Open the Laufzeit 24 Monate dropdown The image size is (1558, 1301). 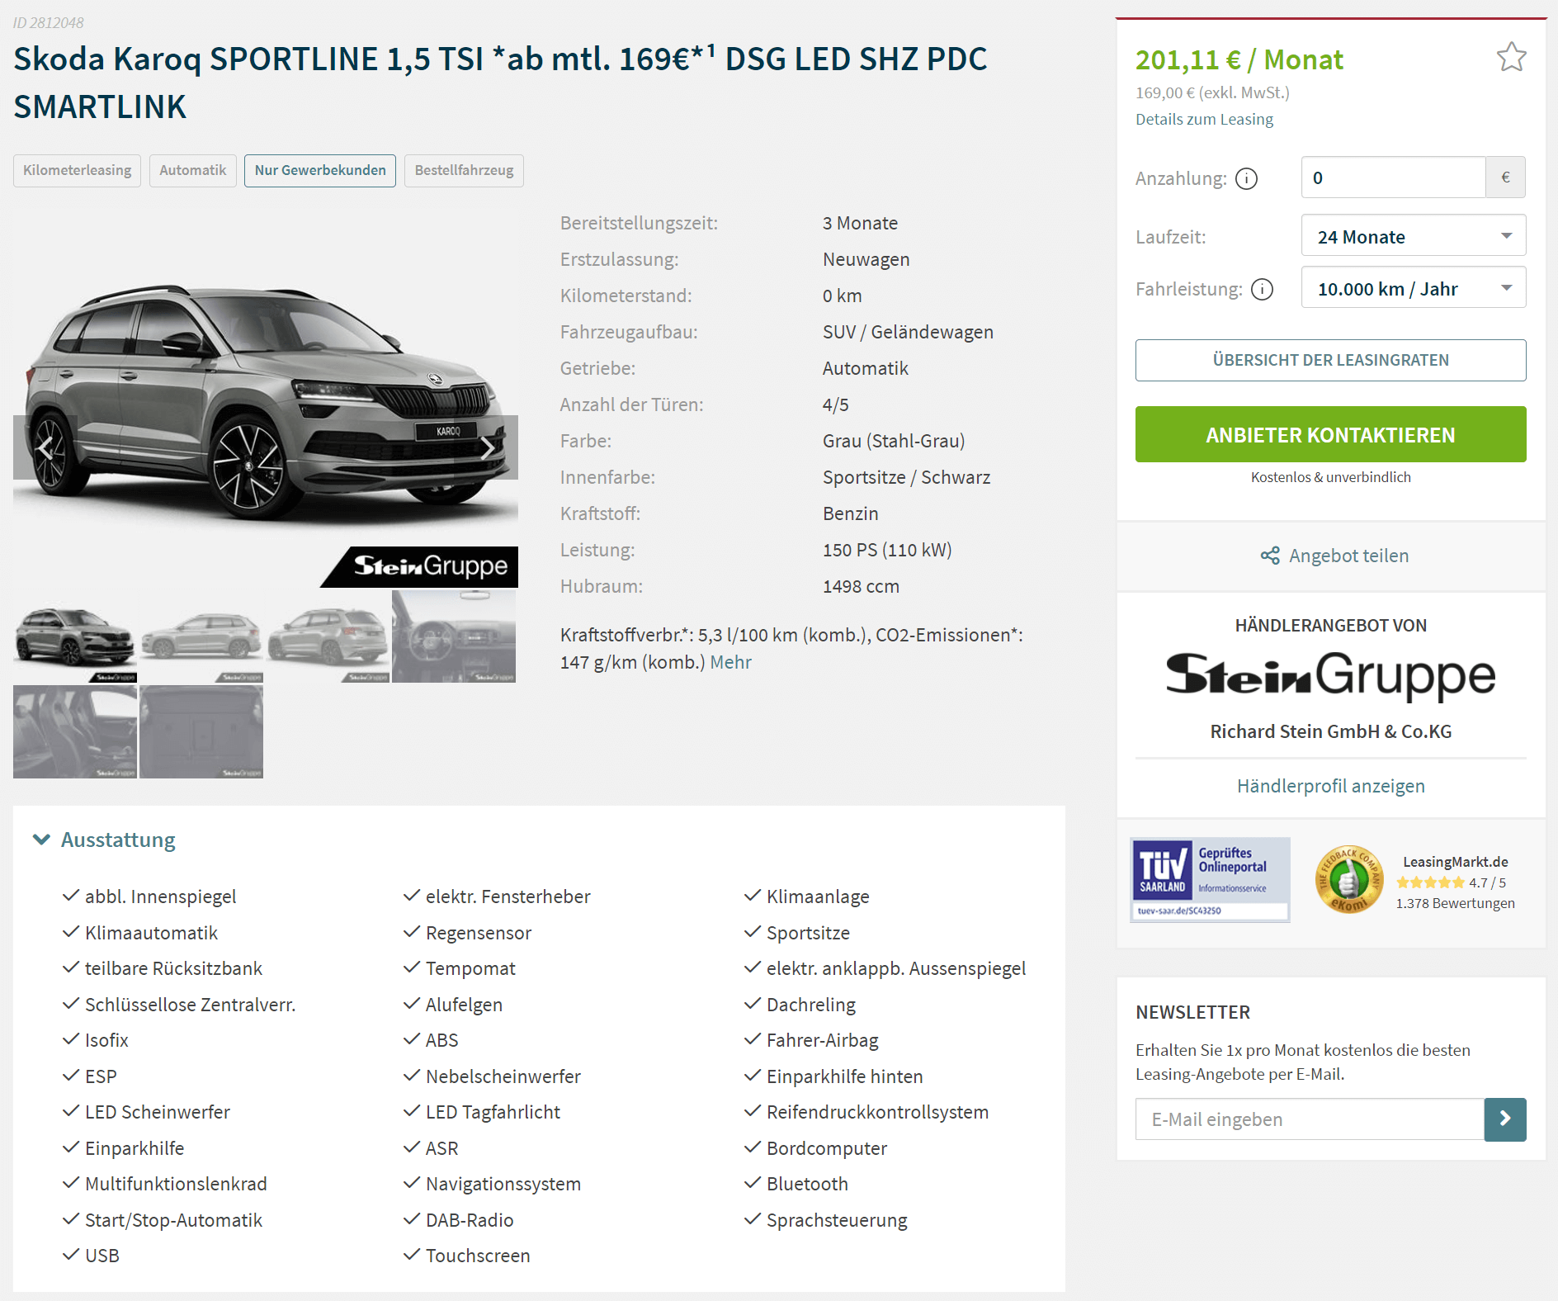pyautogui.click(x=1413, y=236)
